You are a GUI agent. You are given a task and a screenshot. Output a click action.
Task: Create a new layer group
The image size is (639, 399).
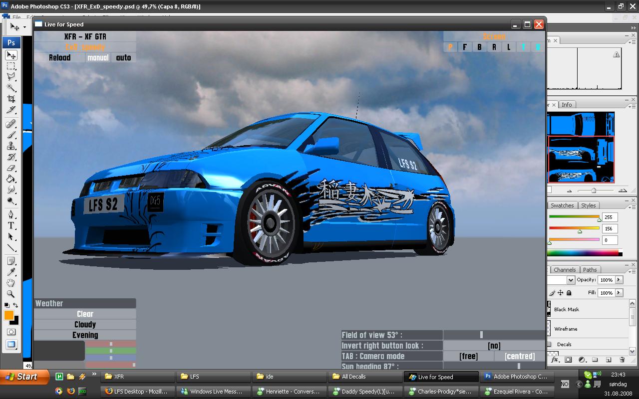(x=595, y=360)
